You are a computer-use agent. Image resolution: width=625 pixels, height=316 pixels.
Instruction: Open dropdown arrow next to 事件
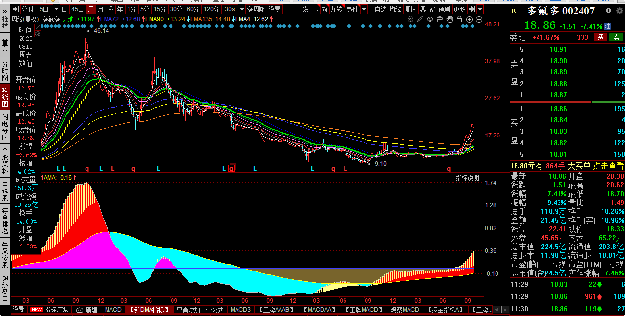click(363, 9)
